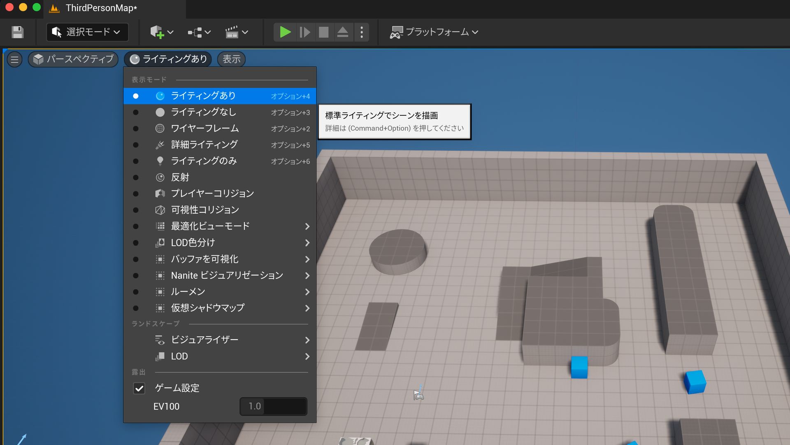The image size is (790, 445).
Task: Open the 選択モード dropdown
Action: (x=87, y=32)
